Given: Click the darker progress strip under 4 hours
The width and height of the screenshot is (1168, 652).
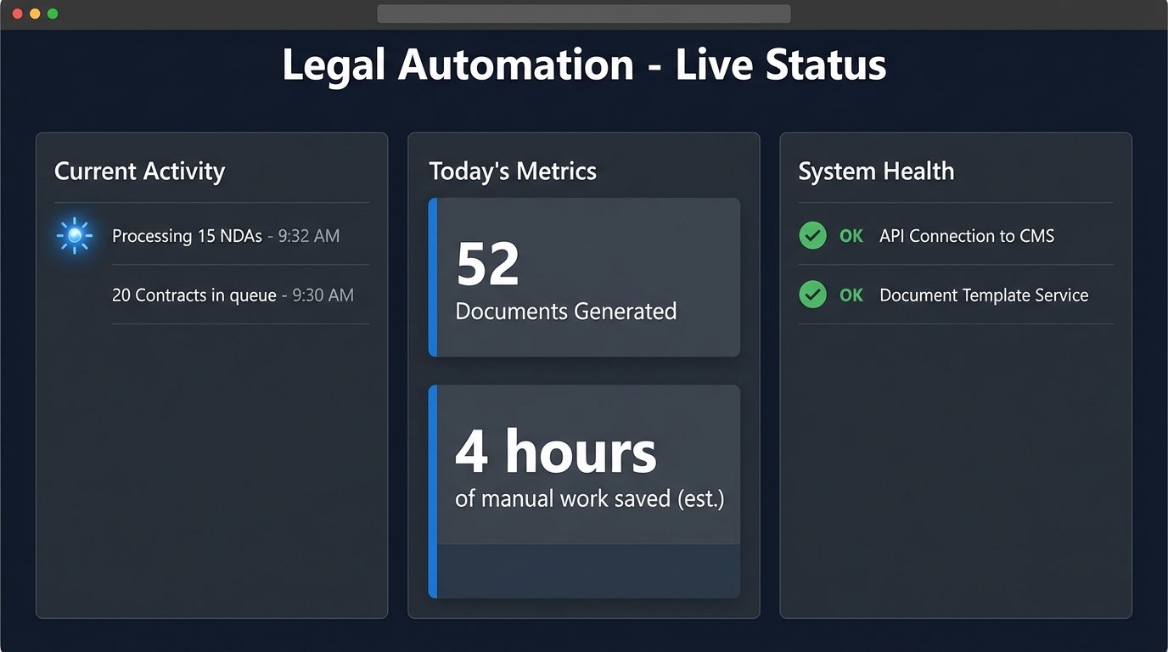Looking at the screenshot, I should (589, 570).
